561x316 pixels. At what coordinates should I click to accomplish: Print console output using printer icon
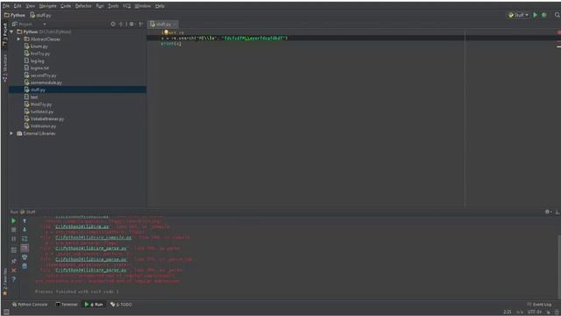pyautogui.click(x=25, y=257)
